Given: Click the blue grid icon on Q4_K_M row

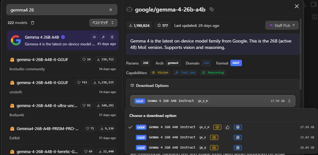Looking at the screenshot, I should coord(238,127).
